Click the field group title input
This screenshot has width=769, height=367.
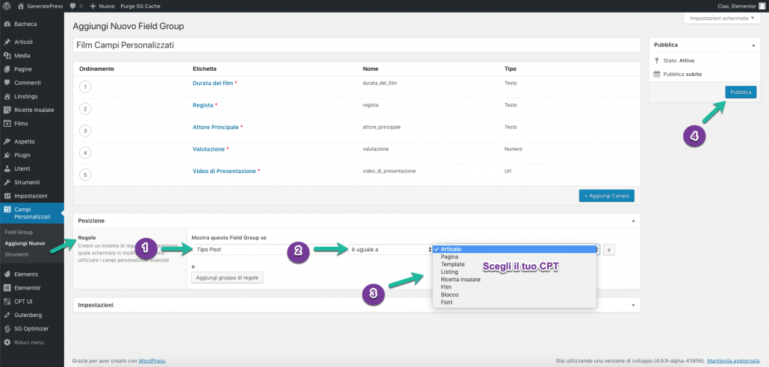(357, 46)
